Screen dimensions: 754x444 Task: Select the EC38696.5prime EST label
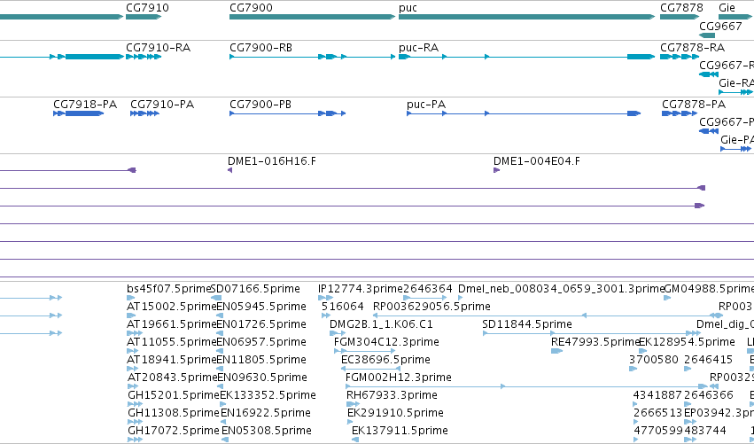pos(385,360)
